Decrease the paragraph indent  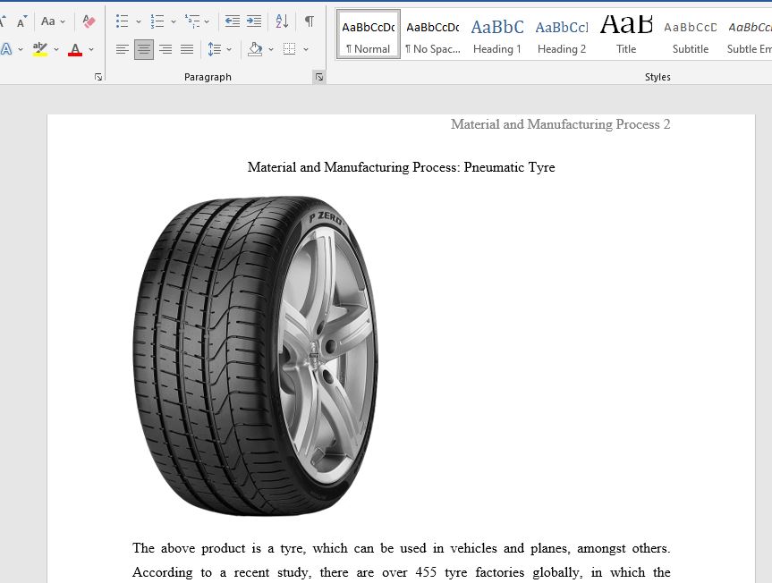(x=232, y=21)
